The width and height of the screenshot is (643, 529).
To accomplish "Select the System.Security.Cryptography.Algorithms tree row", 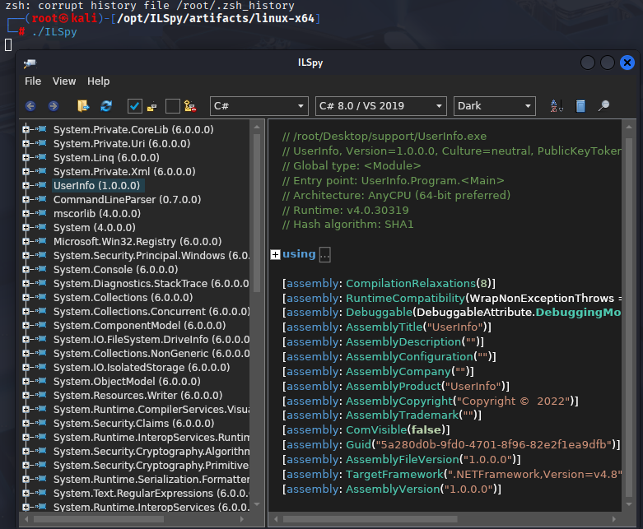I will click(151, 451).
